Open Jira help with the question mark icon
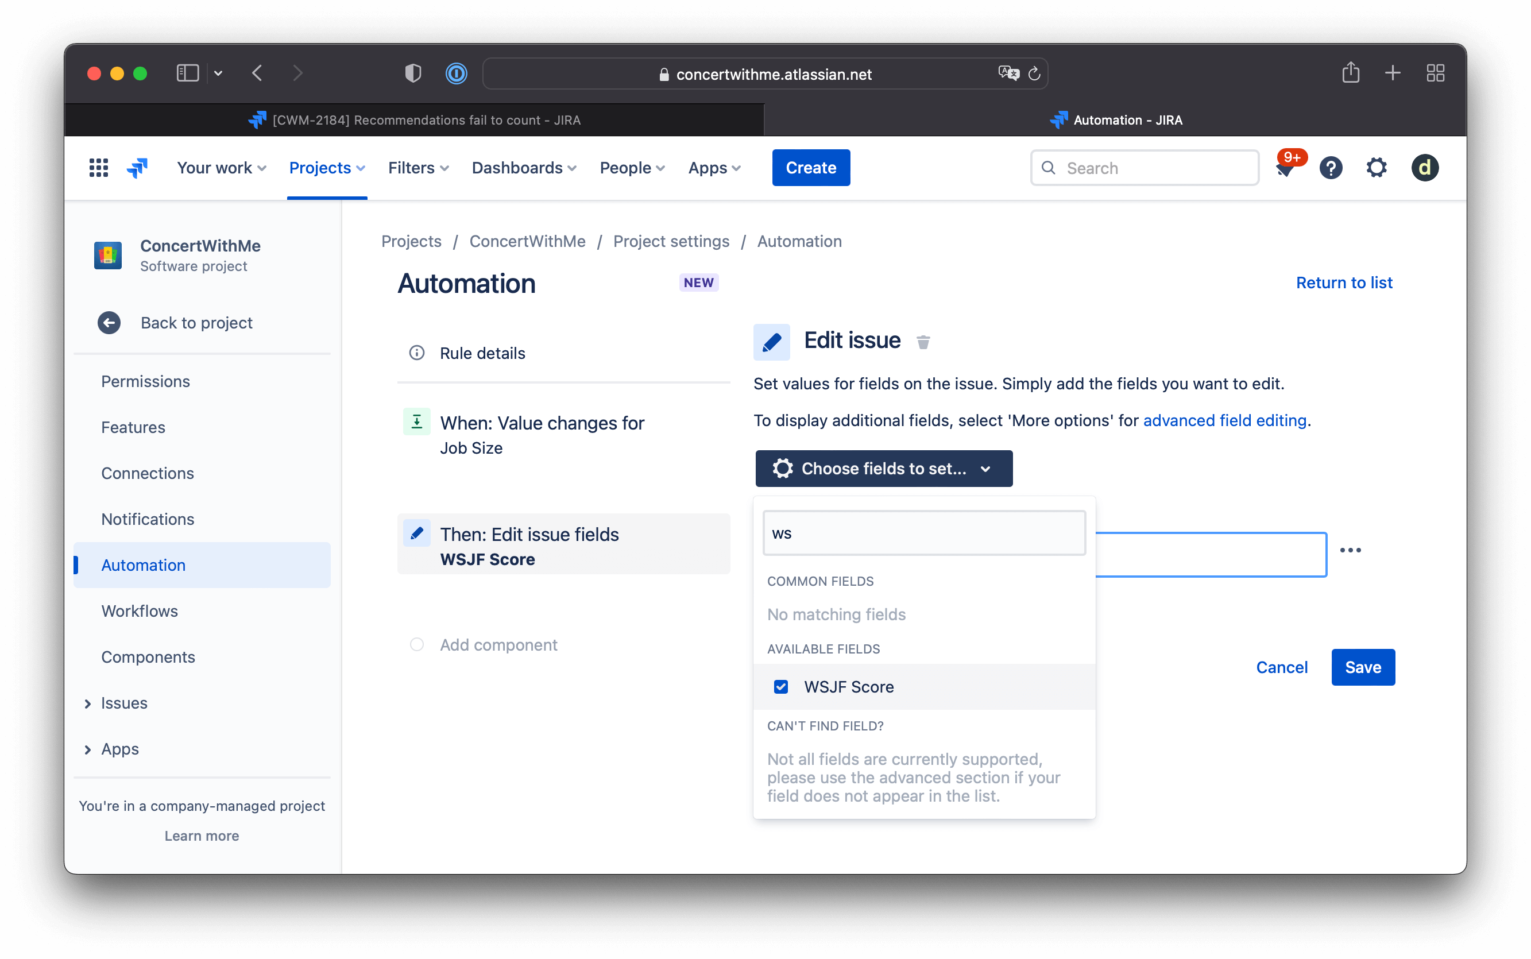The image size is (1531, 959). (x=1331, y=168)
